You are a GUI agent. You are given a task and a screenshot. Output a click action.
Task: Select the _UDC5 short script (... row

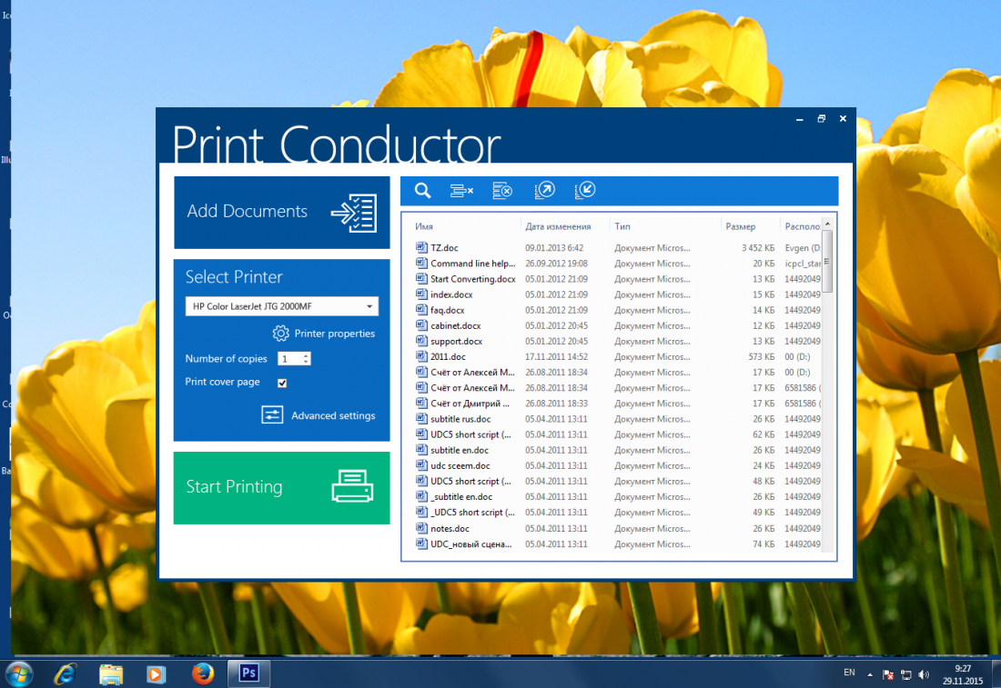(x=617, y=512)
